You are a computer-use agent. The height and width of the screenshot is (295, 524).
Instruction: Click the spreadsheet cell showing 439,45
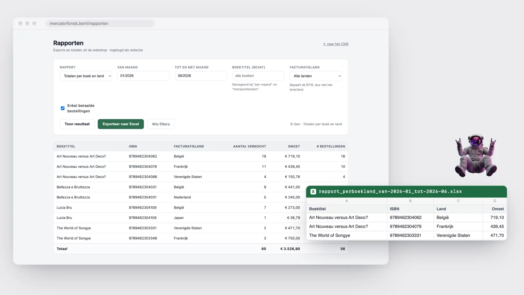[x=495, y=226]
